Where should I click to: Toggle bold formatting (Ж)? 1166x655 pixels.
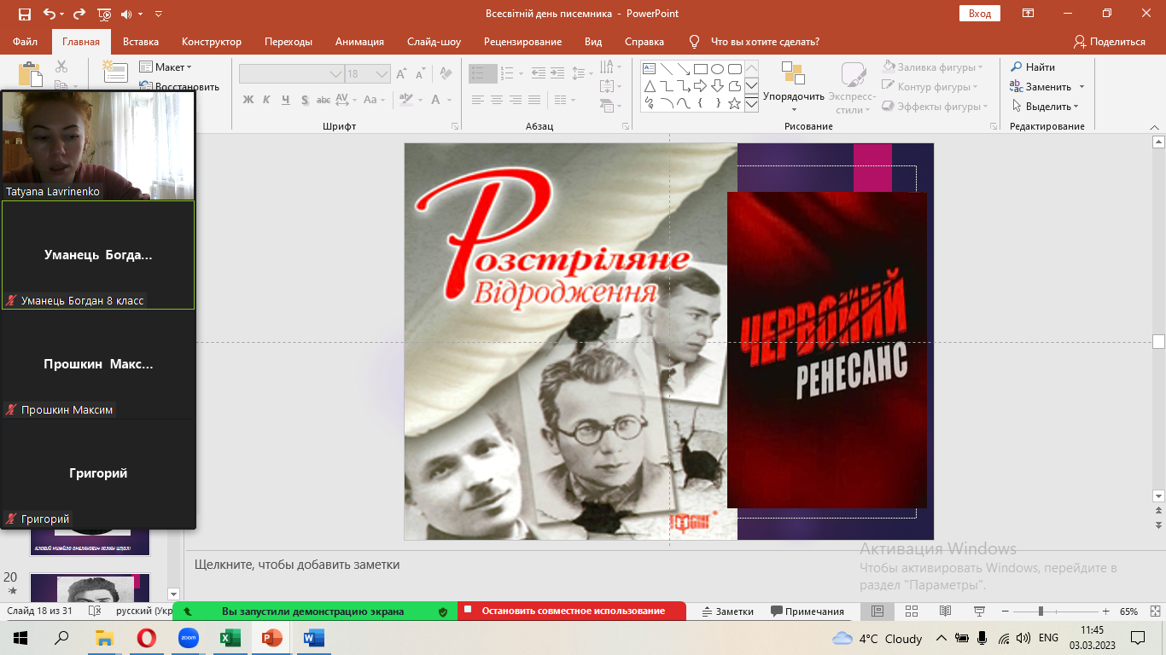point(248,100)
